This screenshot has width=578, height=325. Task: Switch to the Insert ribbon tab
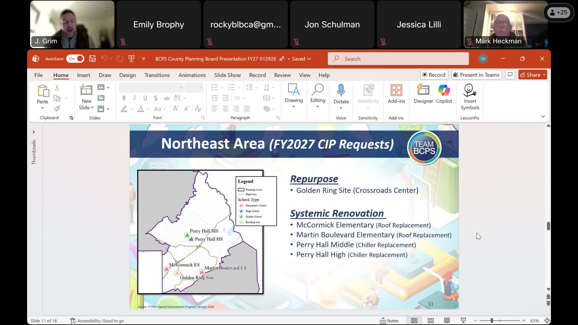(84, 75)
